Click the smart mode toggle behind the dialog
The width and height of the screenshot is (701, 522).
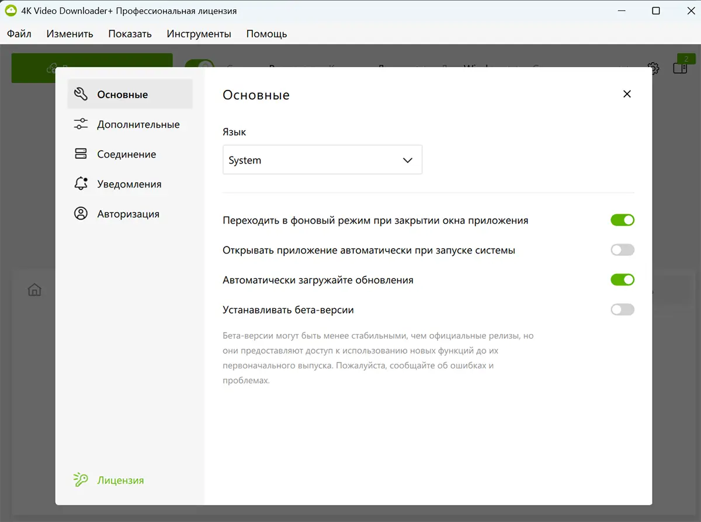(200, 63)
